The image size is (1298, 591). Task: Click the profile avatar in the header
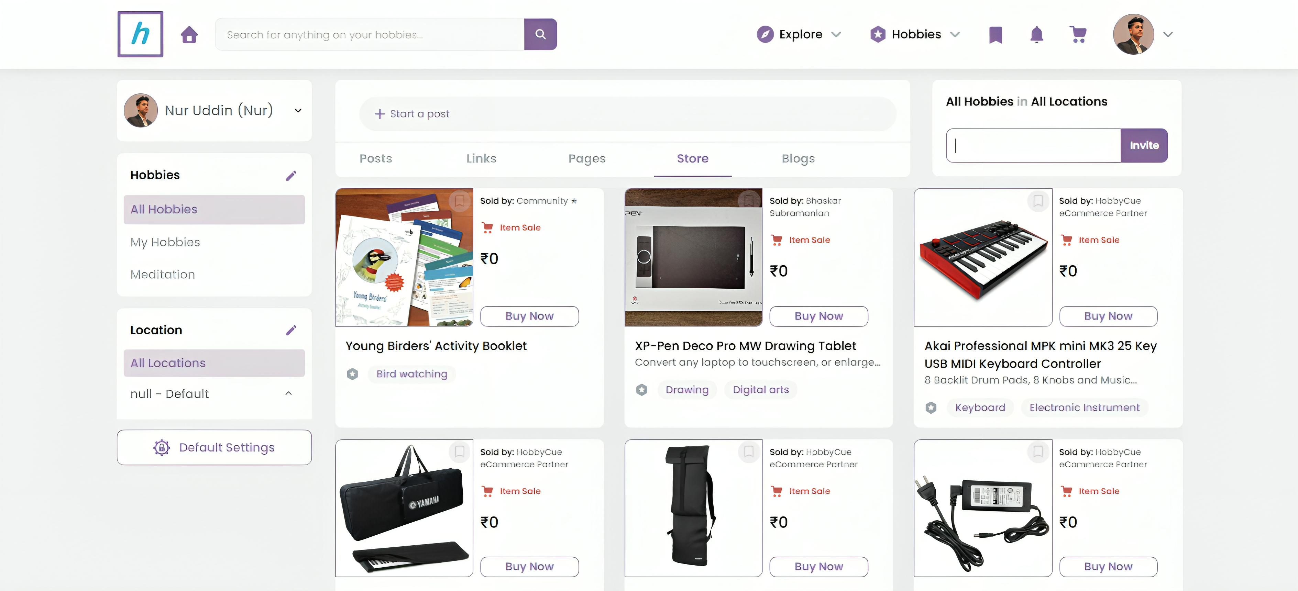(x=1133, y=34)
